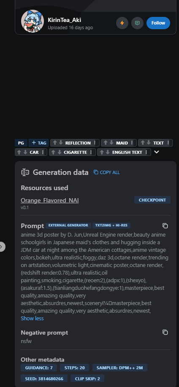Click the lightning bolt tip icon
This screenshot has height=387, width=179.
[122, 23]
